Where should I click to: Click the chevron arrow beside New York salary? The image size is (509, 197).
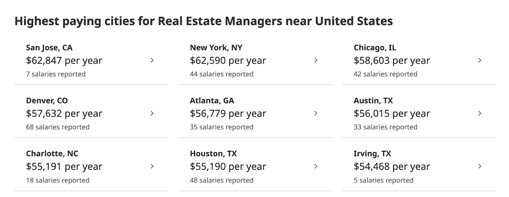pyautogui.click(x=316, y=60)
